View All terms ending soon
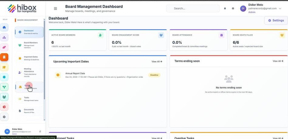This screenshot has height=139, width=288. pos(278,61)
